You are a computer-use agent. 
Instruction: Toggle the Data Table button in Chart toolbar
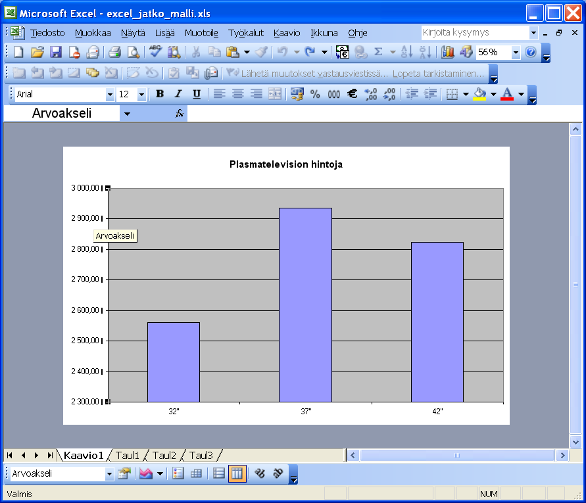click(196, 474)
